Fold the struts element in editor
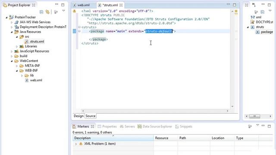This screenshot has height=155, width=276. pyautogui.click(x=79, y=27)
